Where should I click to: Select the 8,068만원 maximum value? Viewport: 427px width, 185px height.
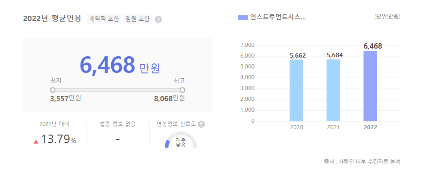coord(170,98)
